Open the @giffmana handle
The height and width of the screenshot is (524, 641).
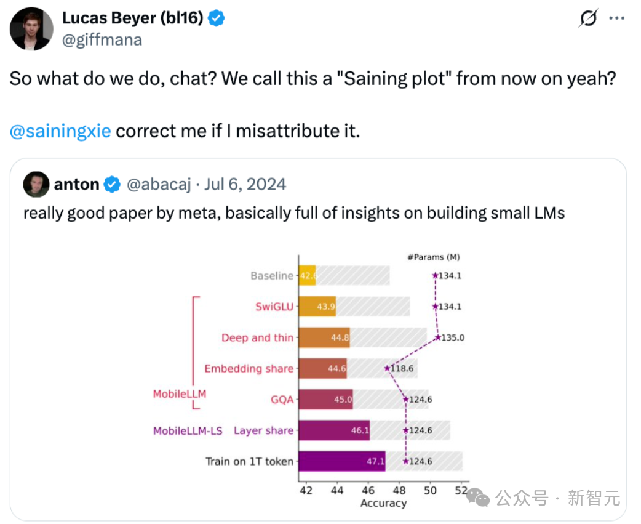tap(102, 40)
